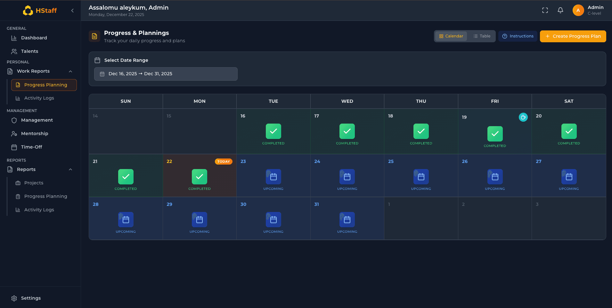Select the completed checkmark icon on December 16

(273, 132)
